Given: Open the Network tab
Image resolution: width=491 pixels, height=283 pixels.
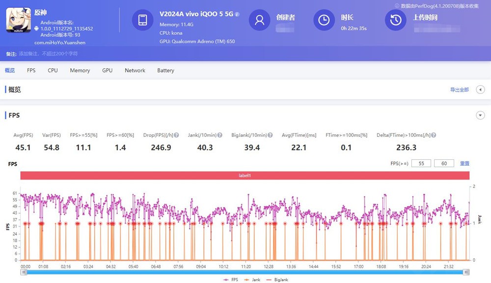Looking at the screenshot, I should [135, 70].
